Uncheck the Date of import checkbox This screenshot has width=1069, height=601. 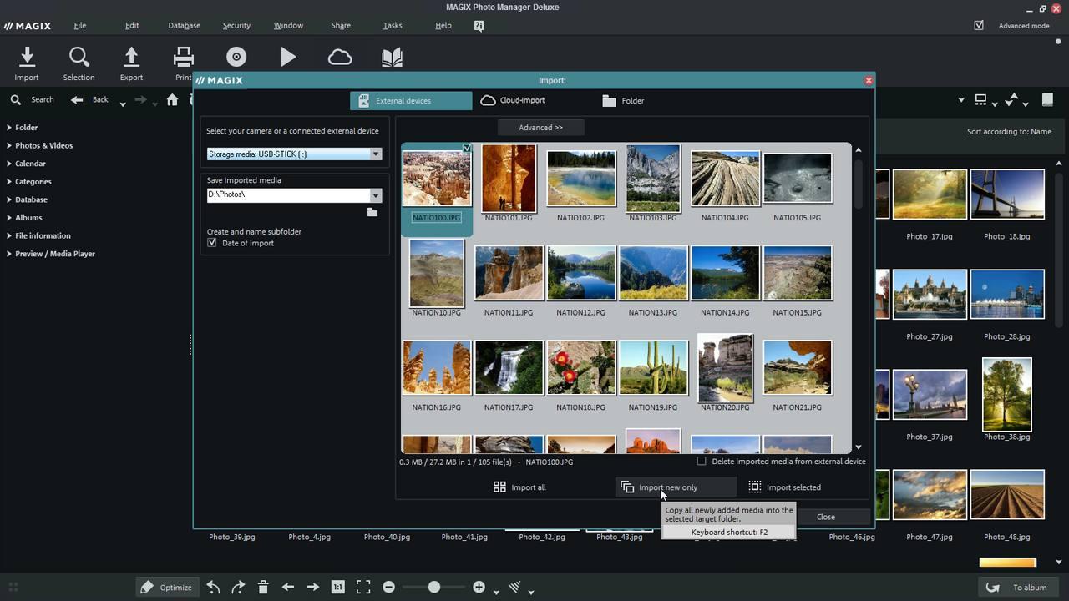[x=211, y=242]
